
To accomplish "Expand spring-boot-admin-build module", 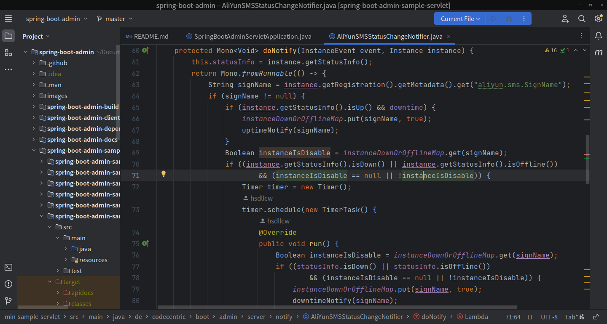I will [x=34, y=107].
